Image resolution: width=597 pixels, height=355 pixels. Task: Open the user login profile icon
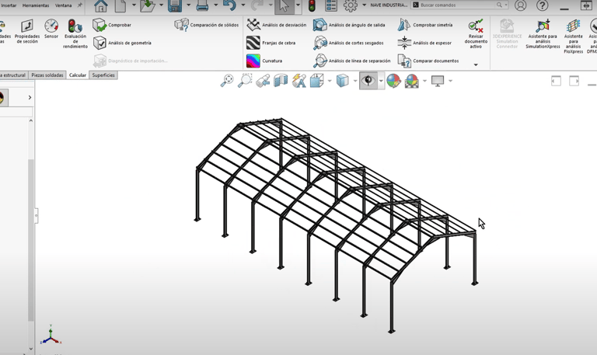521,5
